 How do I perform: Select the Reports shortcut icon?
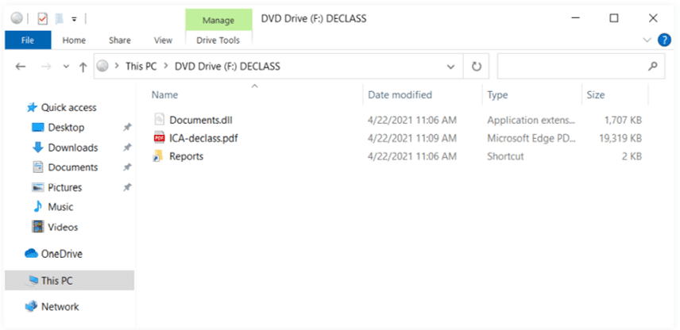[x=159, y=156]
